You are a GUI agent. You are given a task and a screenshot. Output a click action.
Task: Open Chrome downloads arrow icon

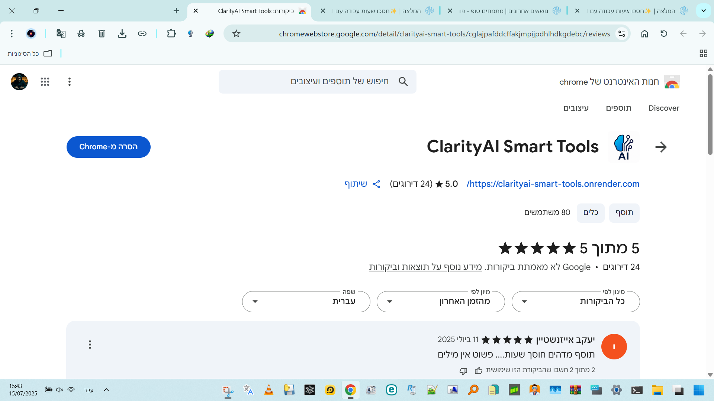pyautogui.click(x=122, y=34)
